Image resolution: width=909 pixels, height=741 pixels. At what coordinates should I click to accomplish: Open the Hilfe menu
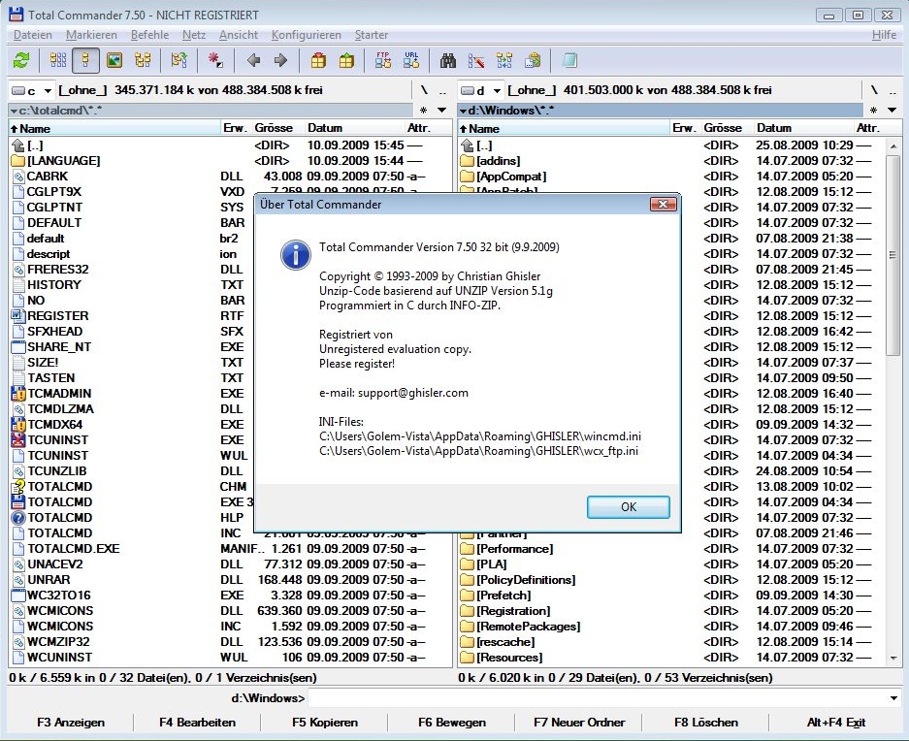(x=884, y=35)
